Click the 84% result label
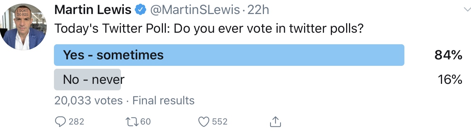The height and width of the screenshot is (131, 471). [448, 55]
